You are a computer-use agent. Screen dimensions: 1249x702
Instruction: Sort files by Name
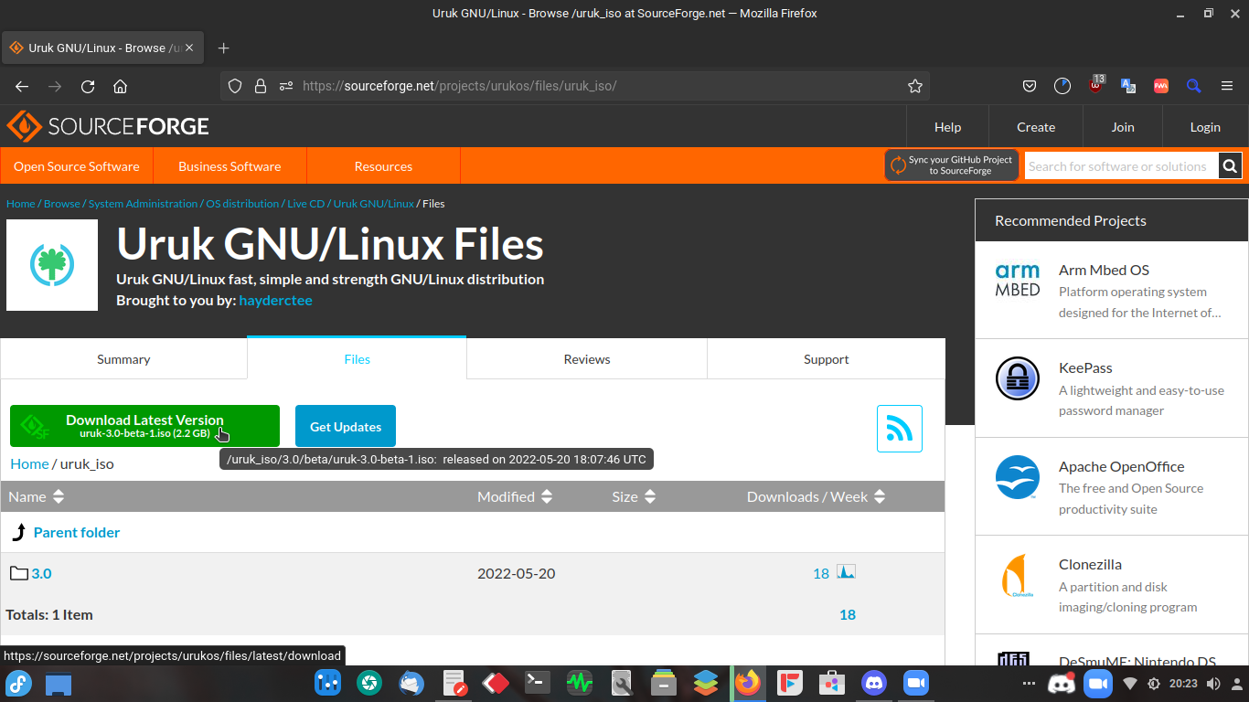(37, 496)
